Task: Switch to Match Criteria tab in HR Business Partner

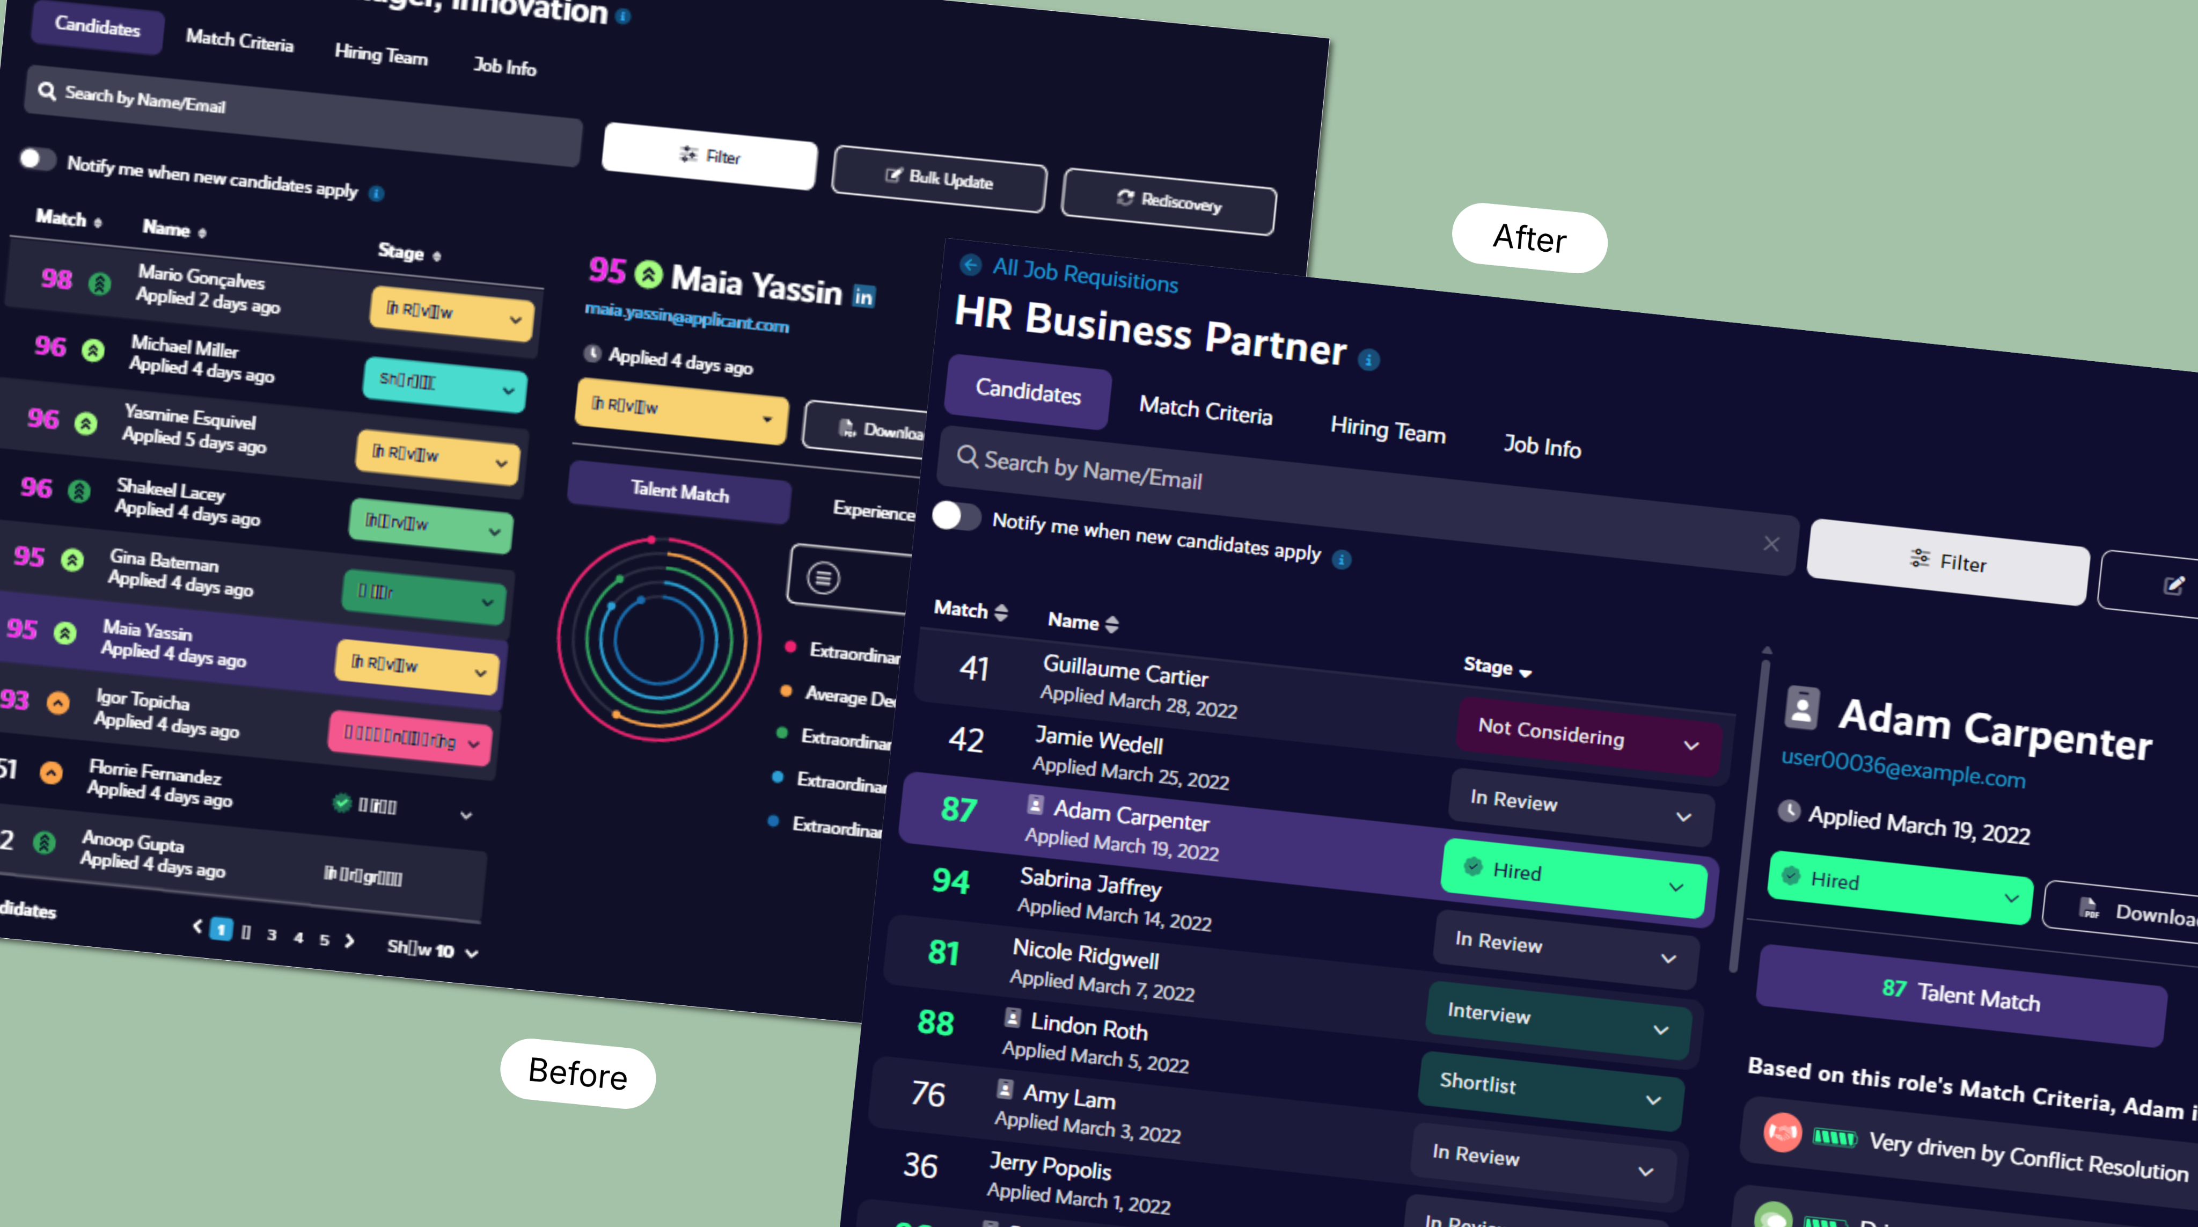Action: [1205, 411]
